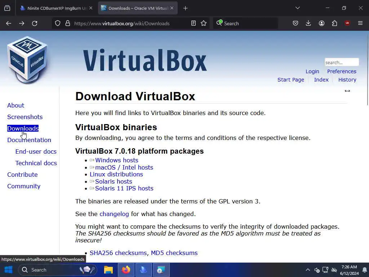Click the VirtualBox cube logo
Viewport: 369px width, 277px height.
(x=27, y=60)
